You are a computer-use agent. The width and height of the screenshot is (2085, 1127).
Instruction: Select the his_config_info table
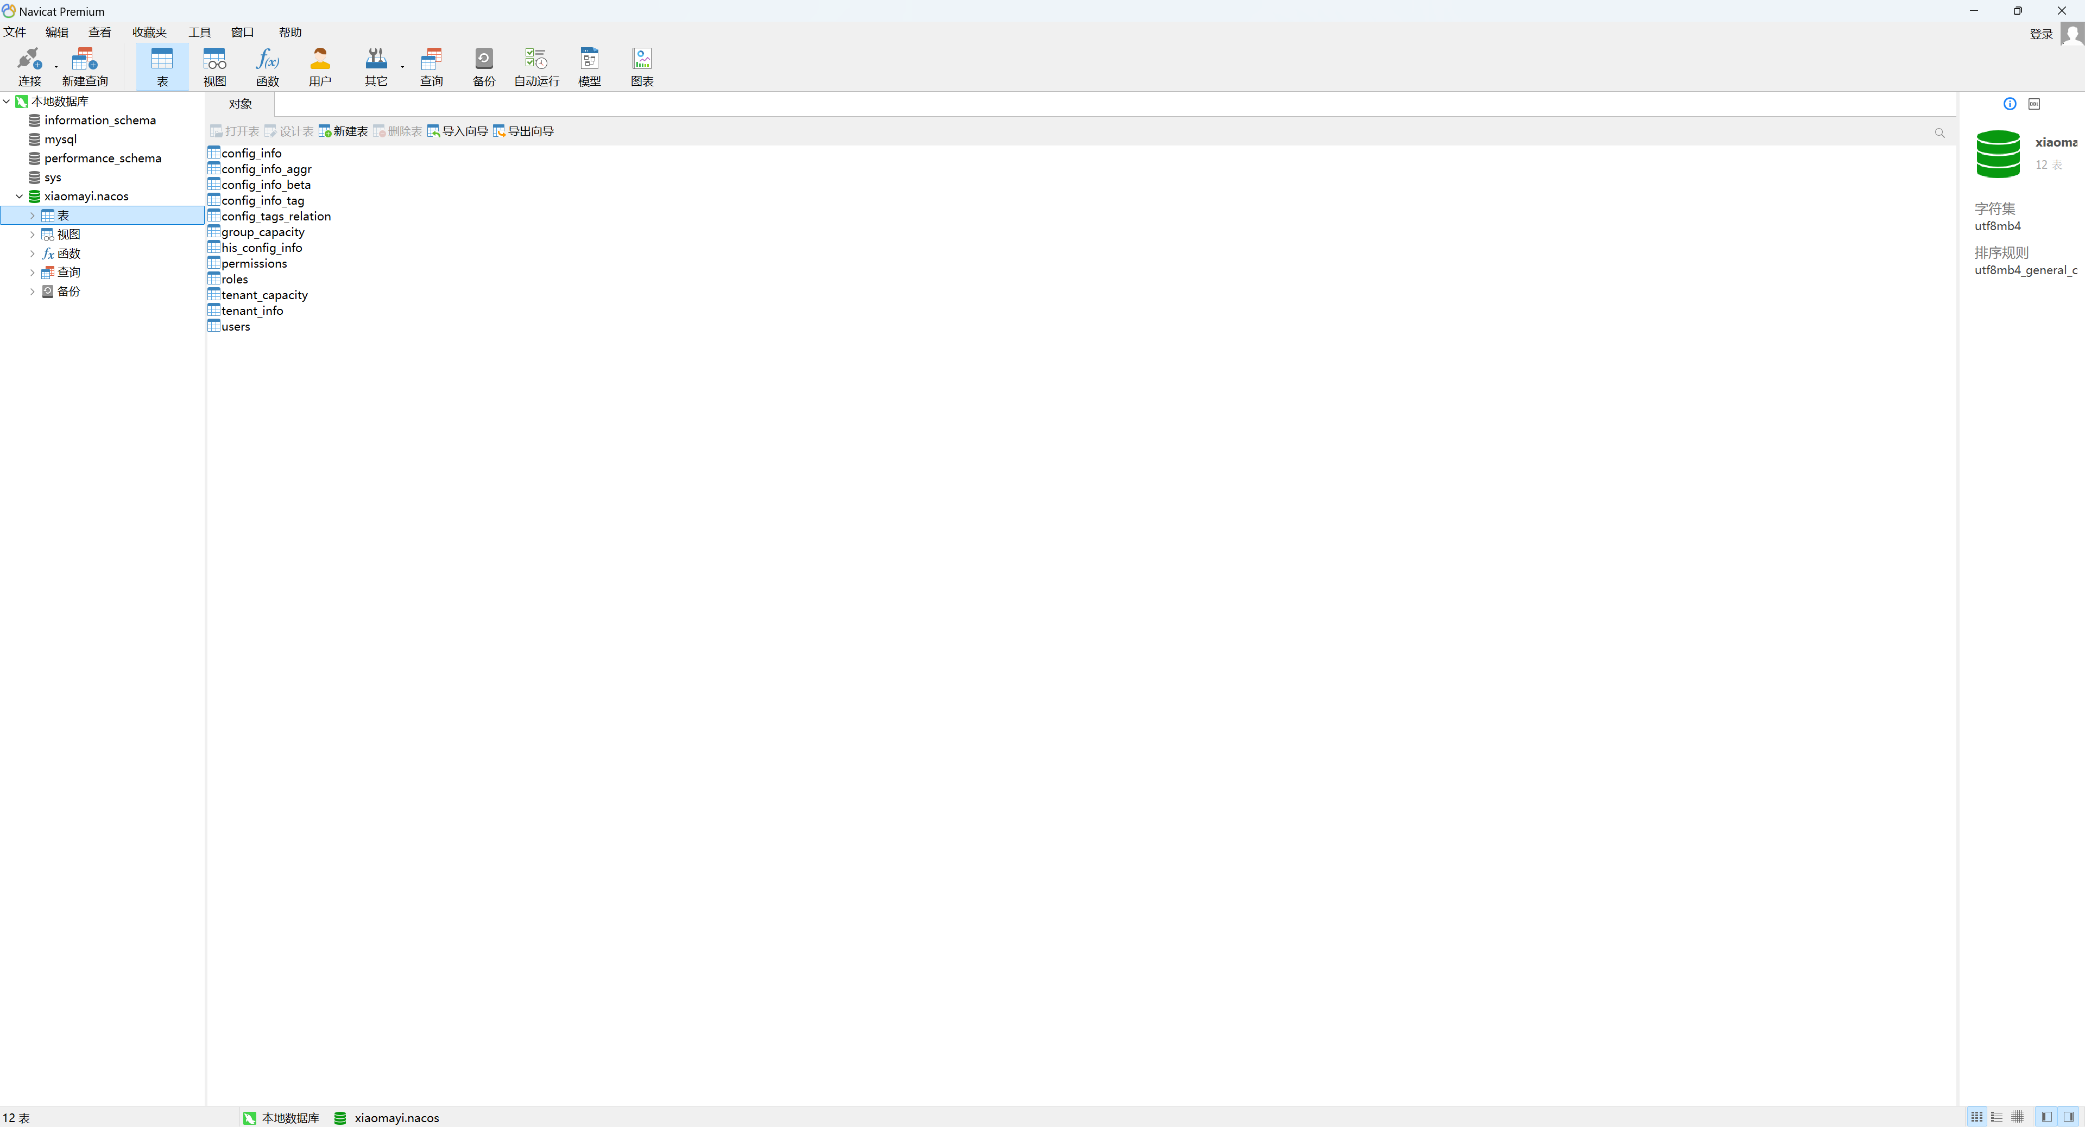(255, 248)
